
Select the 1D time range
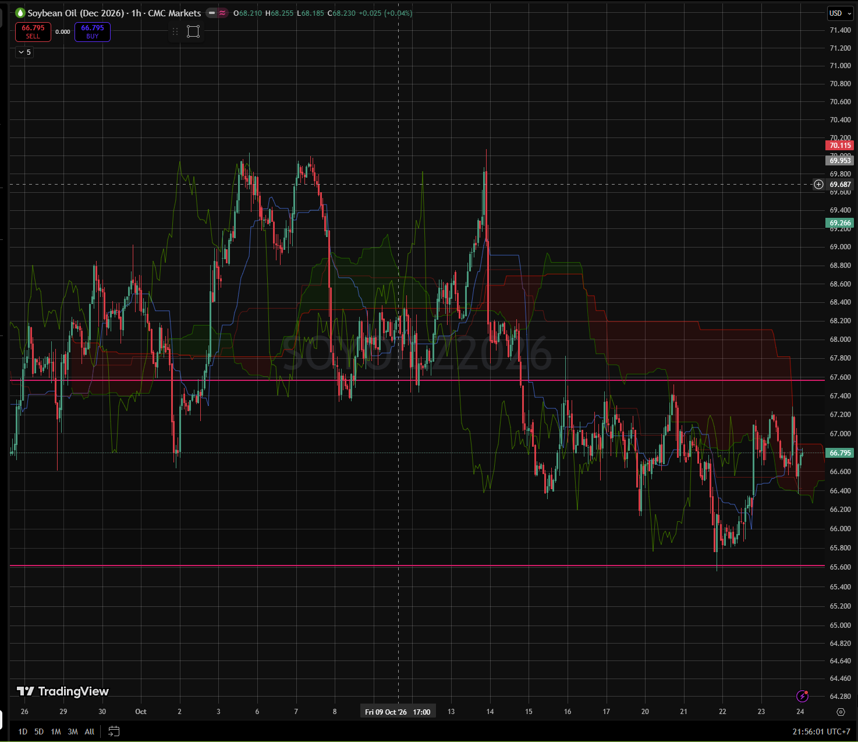click(x=23, y=732)
